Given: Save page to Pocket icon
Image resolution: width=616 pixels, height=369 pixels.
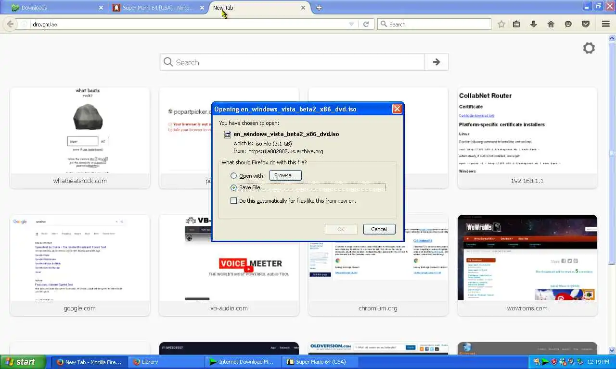Looking at the screenshot, I should pyautogui.click(x=586, y=24).
